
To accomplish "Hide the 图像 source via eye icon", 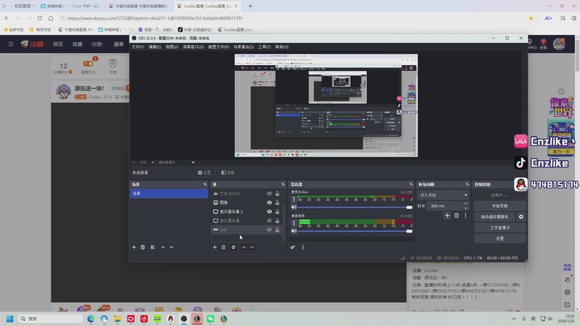I will click(x=269, y=203).
